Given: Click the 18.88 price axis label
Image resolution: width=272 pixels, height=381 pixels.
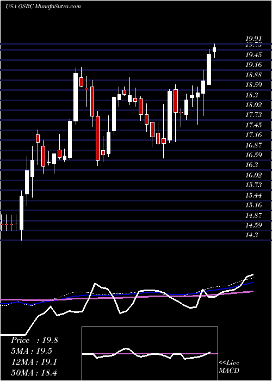Looking at the screenshot, I should (254, 75).
